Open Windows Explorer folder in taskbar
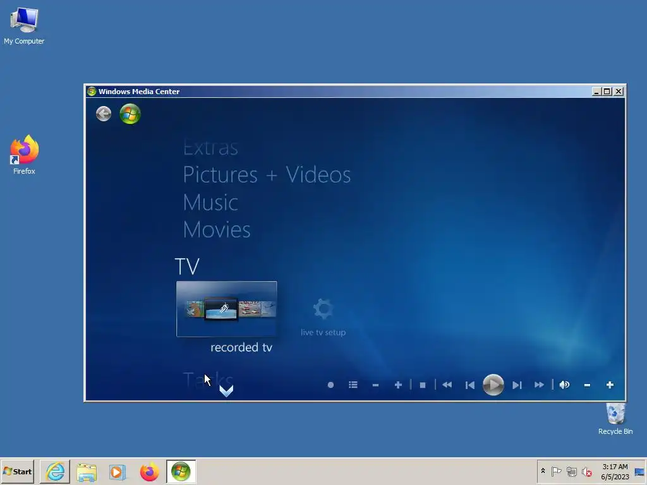This screenshot has width=647, height=485. pyautogui.click(x=86, y=472)
